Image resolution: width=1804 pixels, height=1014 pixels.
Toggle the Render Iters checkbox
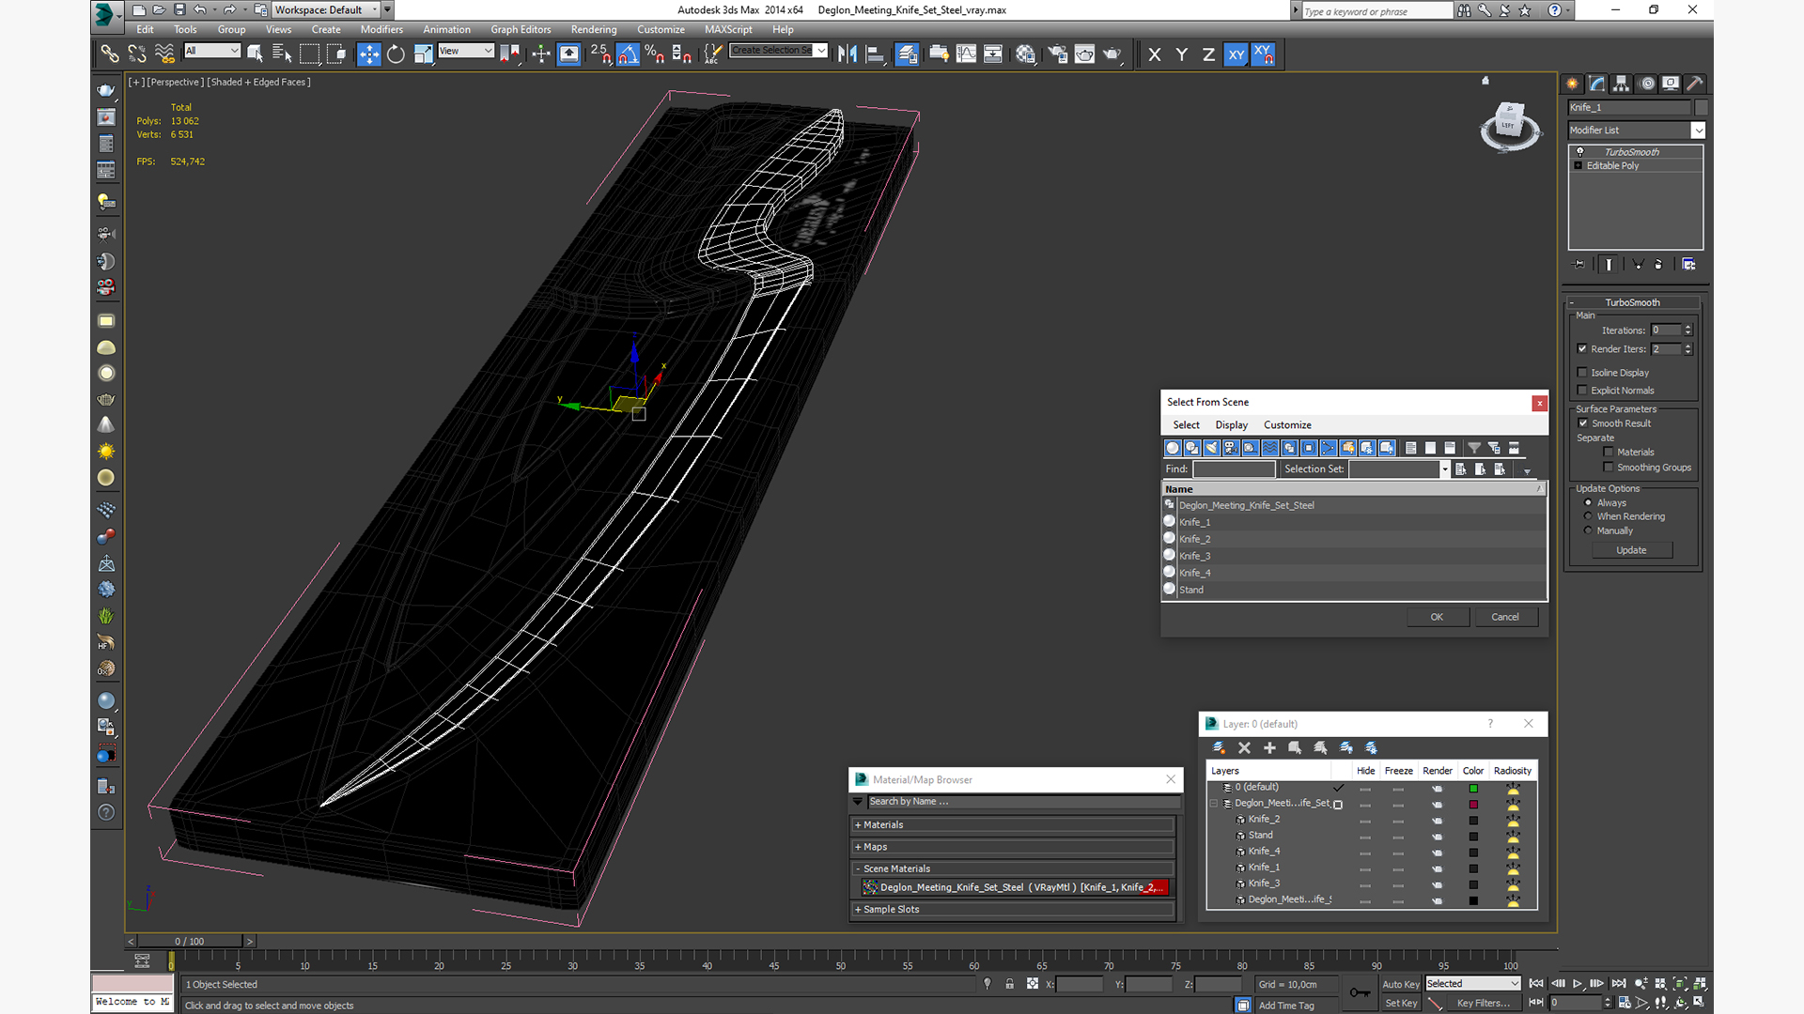click(x=1582, y=349)
